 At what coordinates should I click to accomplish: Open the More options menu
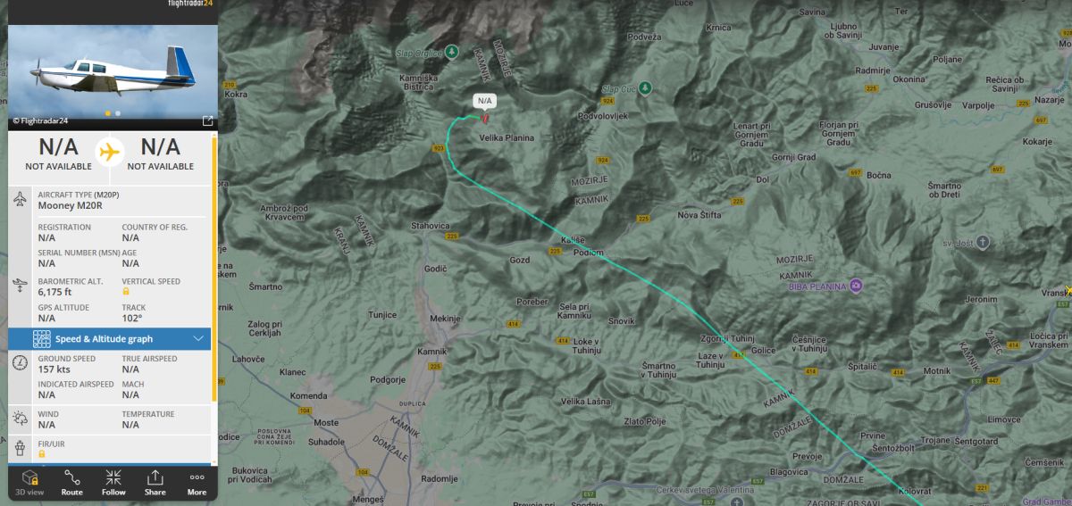[x=197, y=483]
